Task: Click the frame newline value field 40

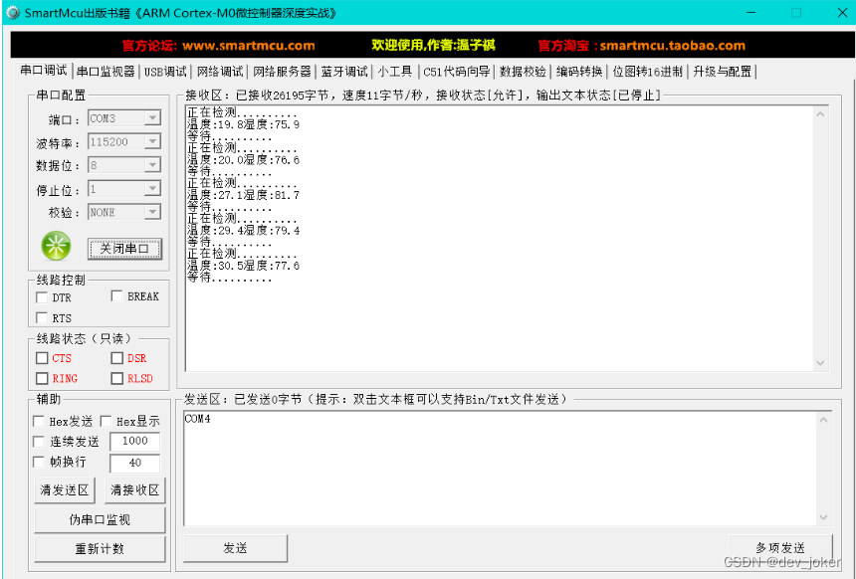Action: click(x=134, y=463)
